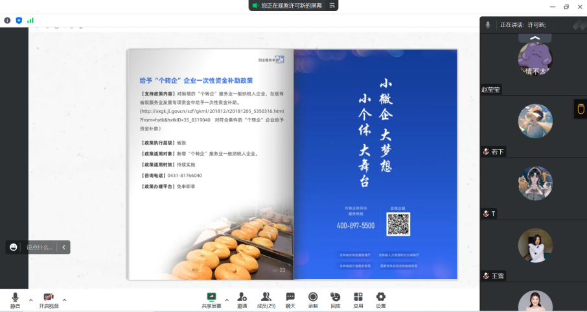
Task: Open the reactions (回应) menu
Action: 335,300
